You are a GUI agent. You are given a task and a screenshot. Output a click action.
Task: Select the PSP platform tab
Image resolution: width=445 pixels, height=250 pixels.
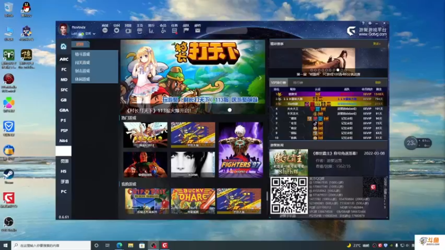click(x=64, y=131)
